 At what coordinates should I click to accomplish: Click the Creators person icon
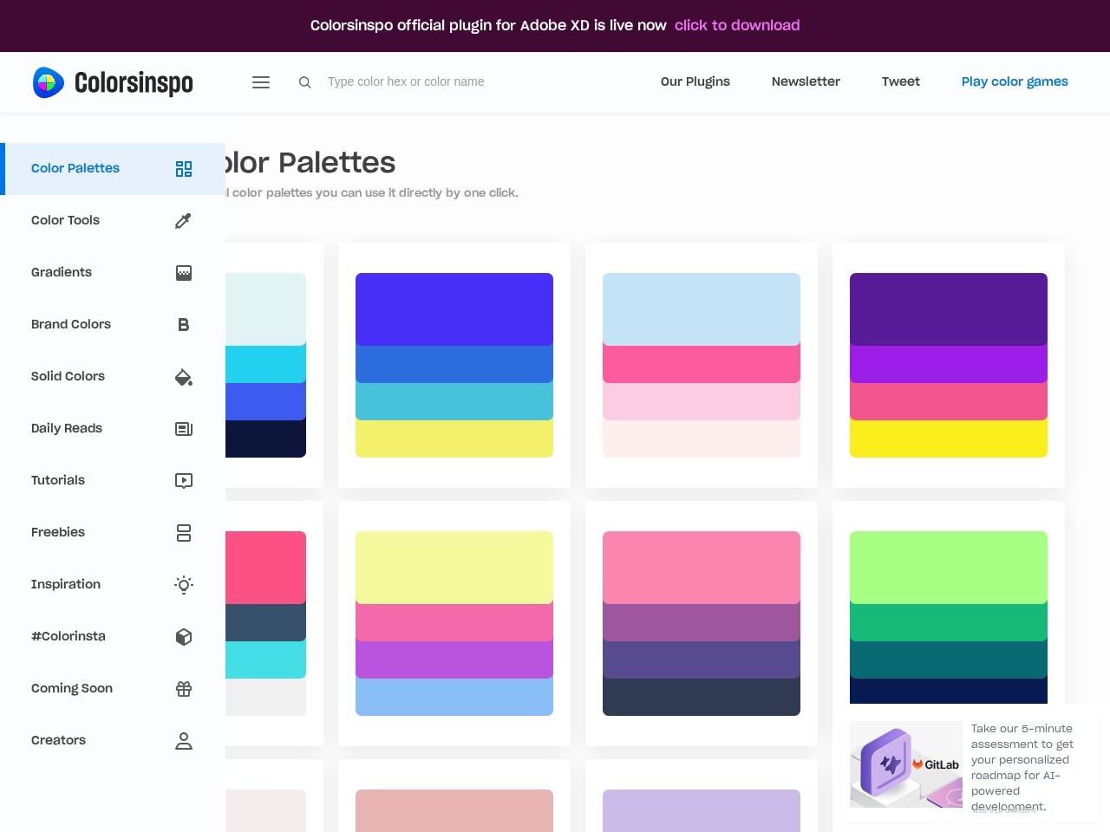[184, 741]
